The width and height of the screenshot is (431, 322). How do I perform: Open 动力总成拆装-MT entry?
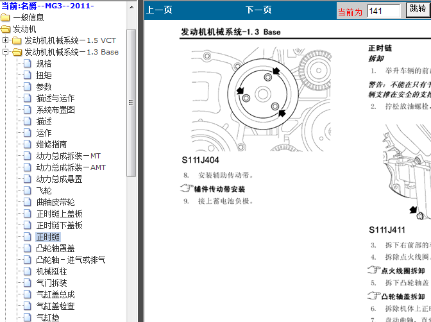69,156
